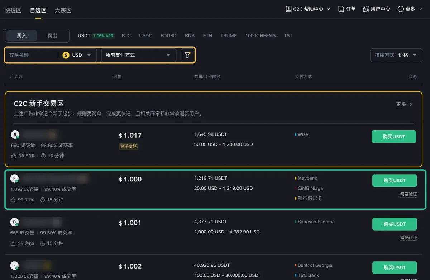The image size is (430, 280).
Task: Click 需要验证 link under Maybank offer
Action: tap(408, 194)
